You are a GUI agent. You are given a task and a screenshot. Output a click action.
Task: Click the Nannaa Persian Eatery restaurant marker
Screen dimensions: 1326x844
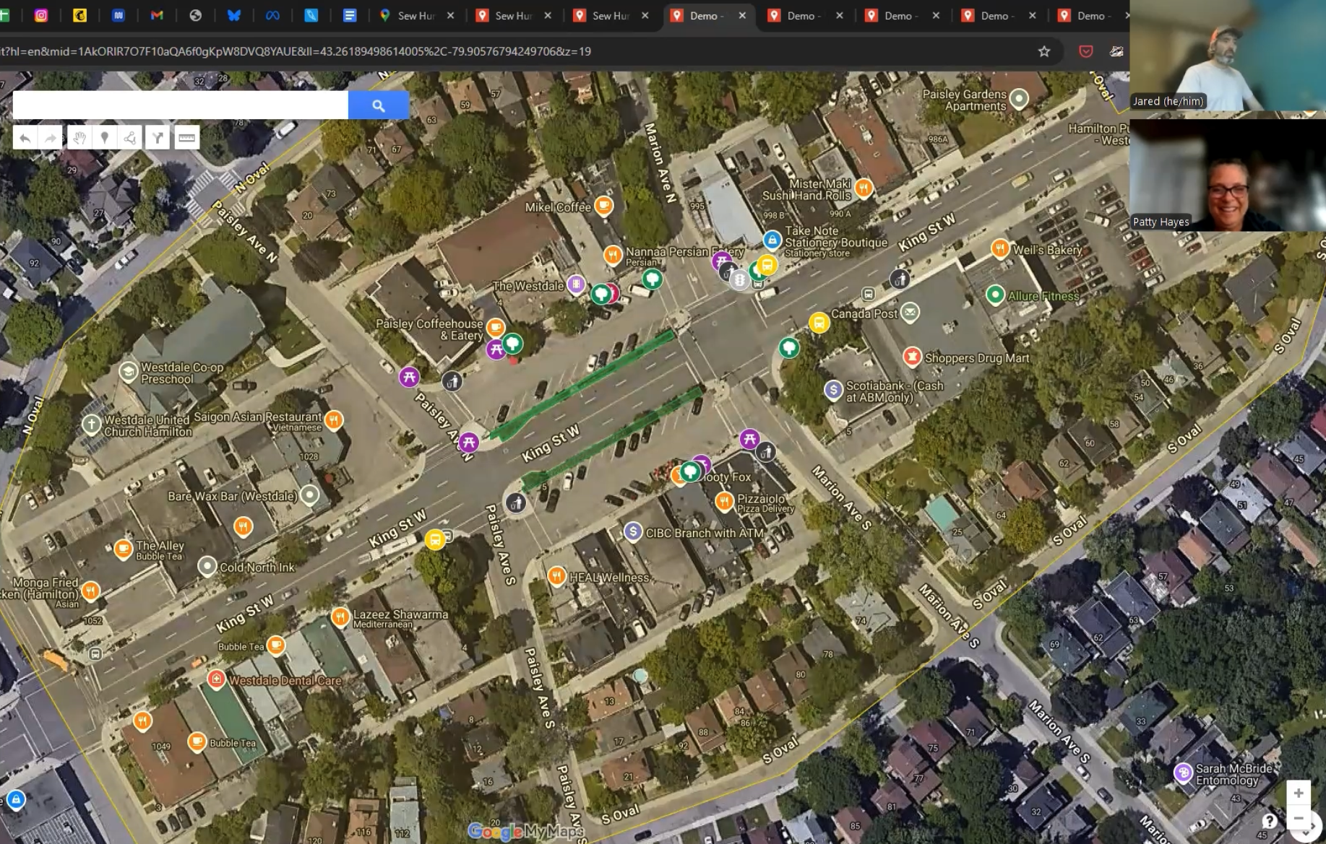click(613, 254)
